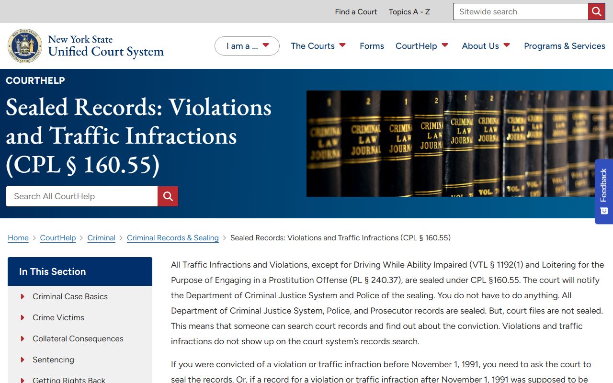The width and height of the screenshot is (613, 383).
Task: Expand The Courts menu
Action: (318, 46)
